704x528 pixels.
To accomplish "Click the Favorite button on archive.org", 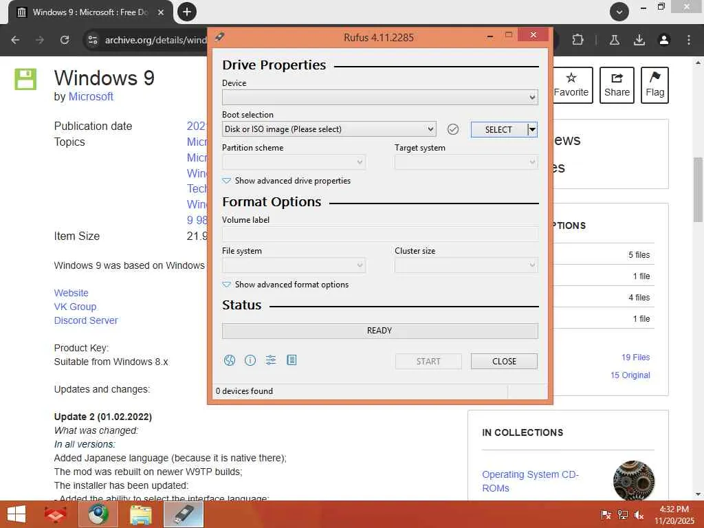I will tap(571, 85).
